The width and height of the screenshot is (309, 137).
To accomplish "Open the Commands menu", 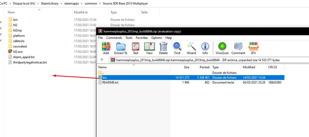I will (114, 38).
